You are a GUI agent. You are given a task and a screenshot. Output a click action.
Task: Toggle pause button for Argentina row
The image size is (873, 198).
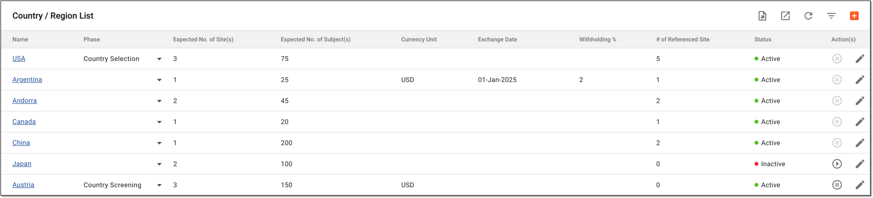coord(837,80)
